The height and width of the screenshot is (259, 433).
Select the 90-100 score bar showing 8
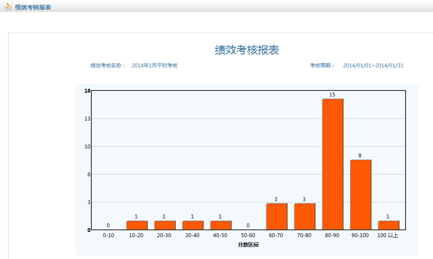click(361, 193)
